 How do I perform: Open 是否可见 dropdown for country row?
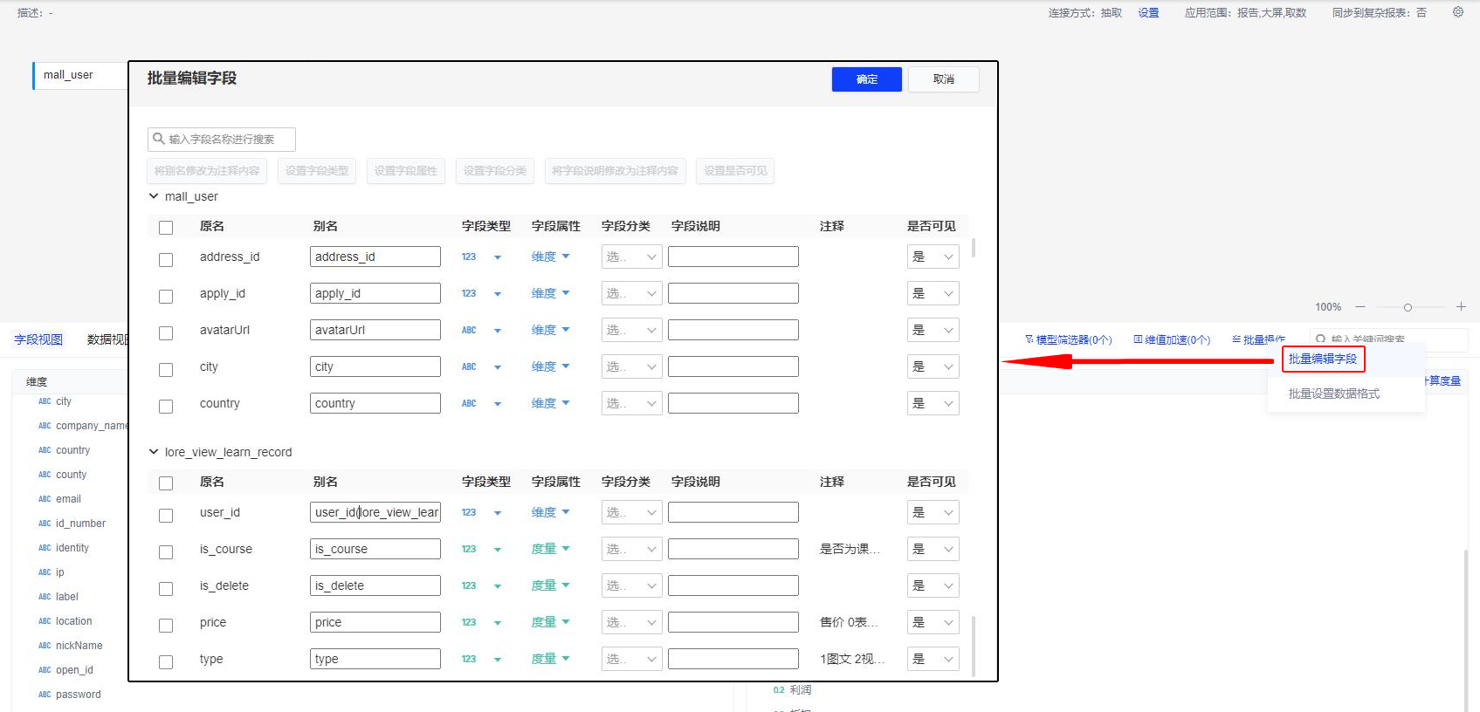click(x=933, y=404)
